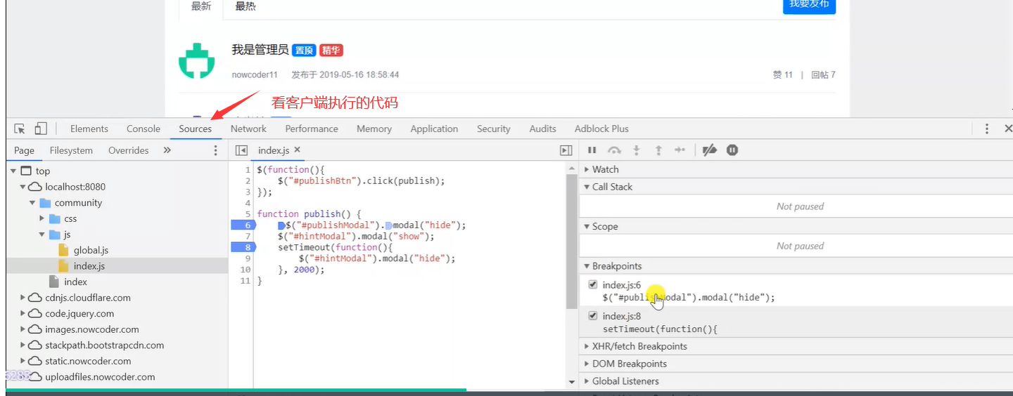Activate the inspect element picker icon
The height and width of the screenshot is (396, 1013).
tap(20, 128)
